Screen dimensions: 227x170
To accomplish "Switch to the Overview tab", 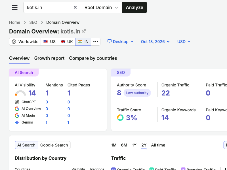I will coord(19,58).
